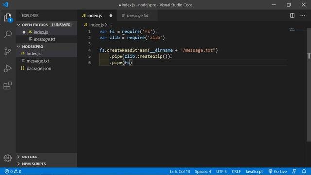The image size is (311, 175).
Task: Click the JS icon beside the index.js breadcrumb
Action: click(86, 25)
